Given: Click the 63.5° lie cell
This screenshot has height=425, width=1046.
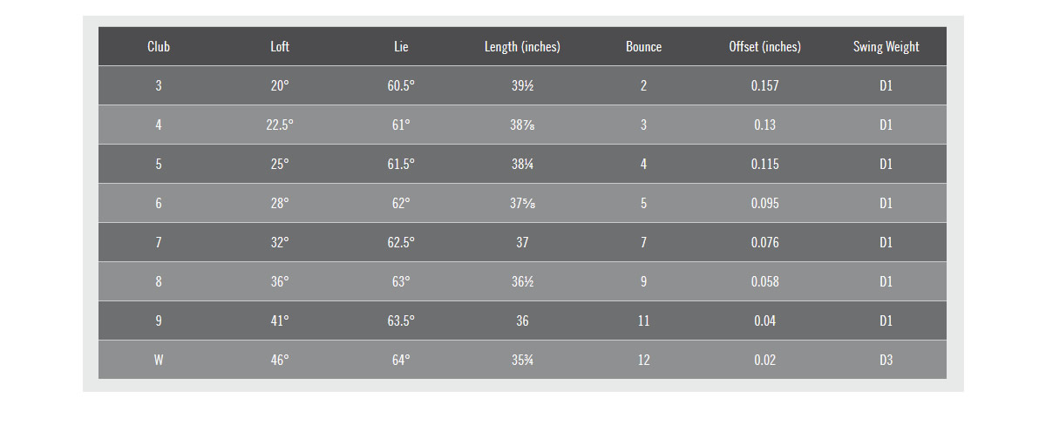Looking at the screenshot, I should tap(401, 320).
